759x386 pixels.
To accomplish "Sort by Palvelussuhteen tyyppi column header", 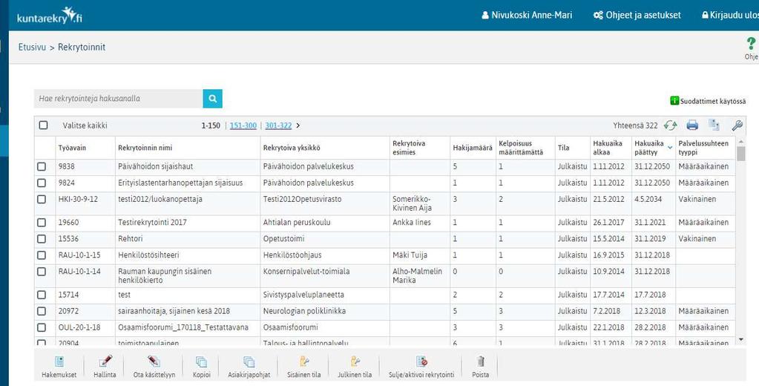I will pos(703,148).
